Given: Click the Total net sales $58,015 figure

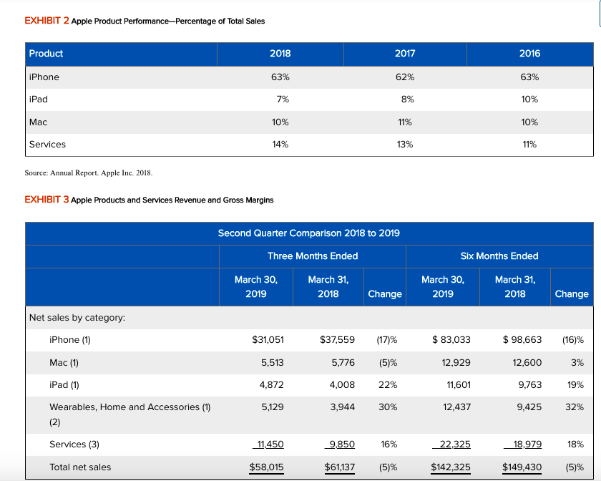Looking at the screenshot, I should [267, 467].
